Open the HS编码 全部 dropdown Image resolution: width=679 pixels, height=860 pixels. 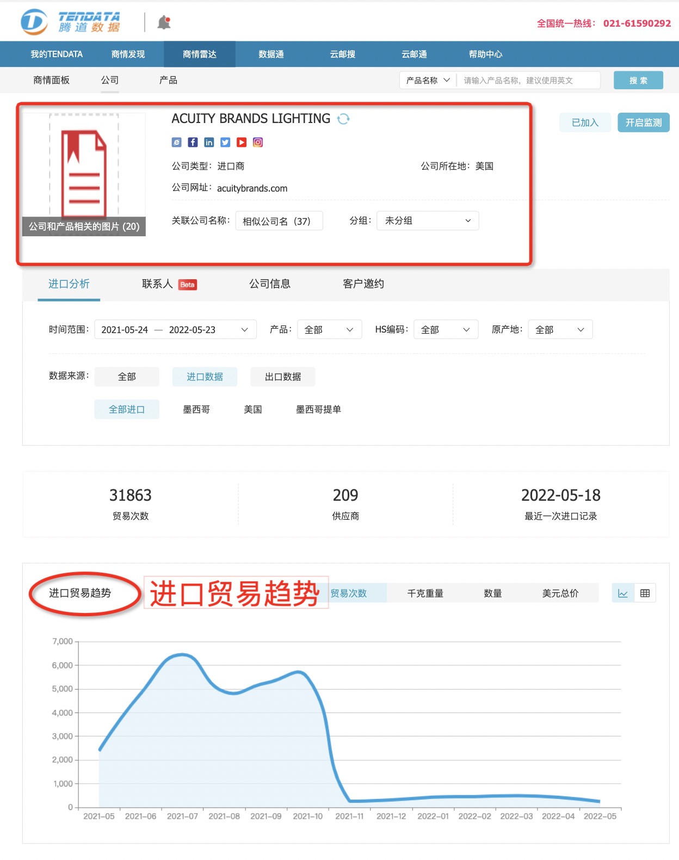446,329
